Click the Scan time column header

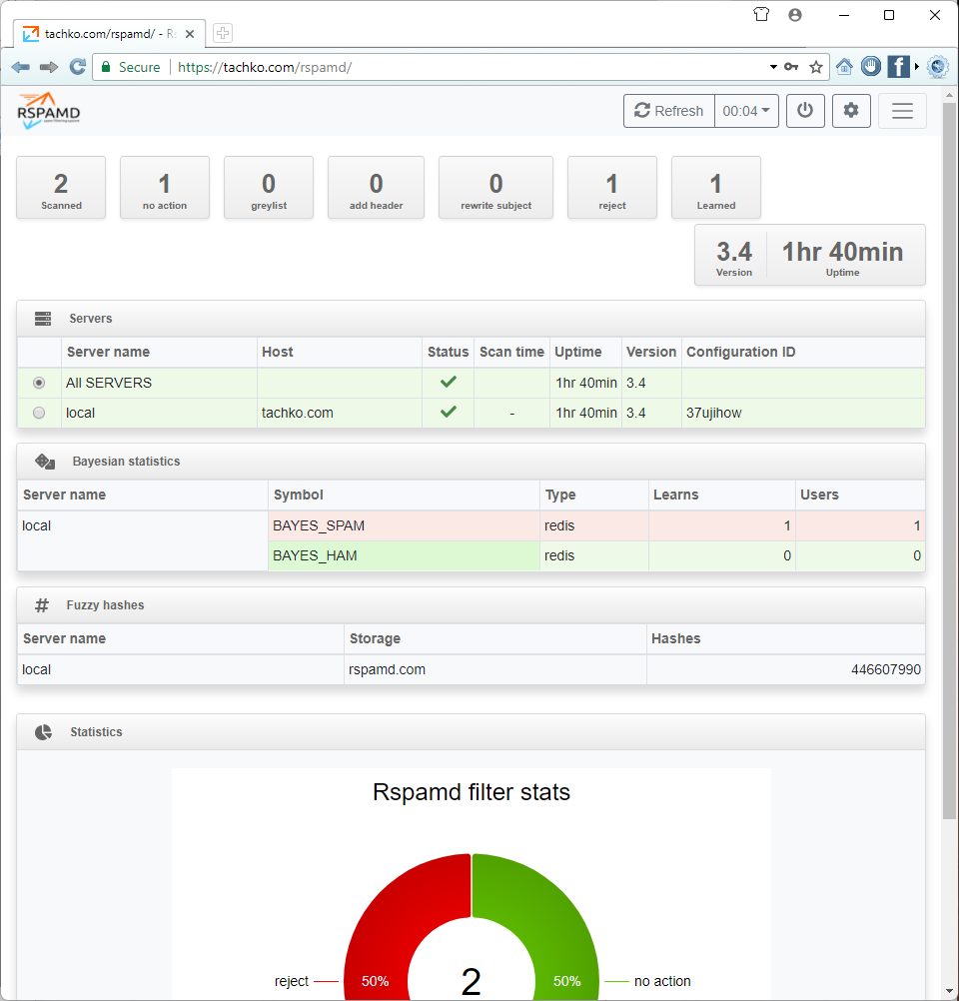tap(511, 352)
